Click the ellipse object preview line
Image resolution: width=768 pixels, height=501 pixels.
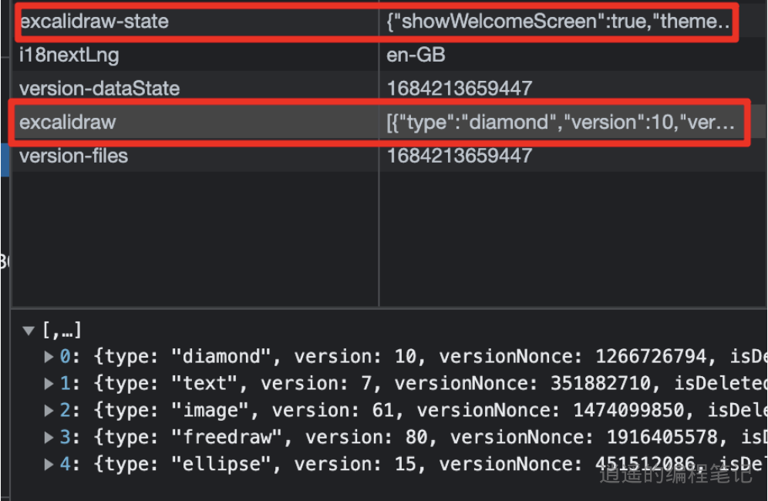(430, 464)
